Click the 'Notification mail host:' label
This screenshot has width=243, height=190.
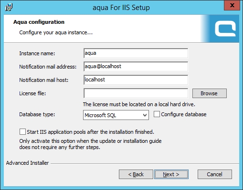pos(44,80)
